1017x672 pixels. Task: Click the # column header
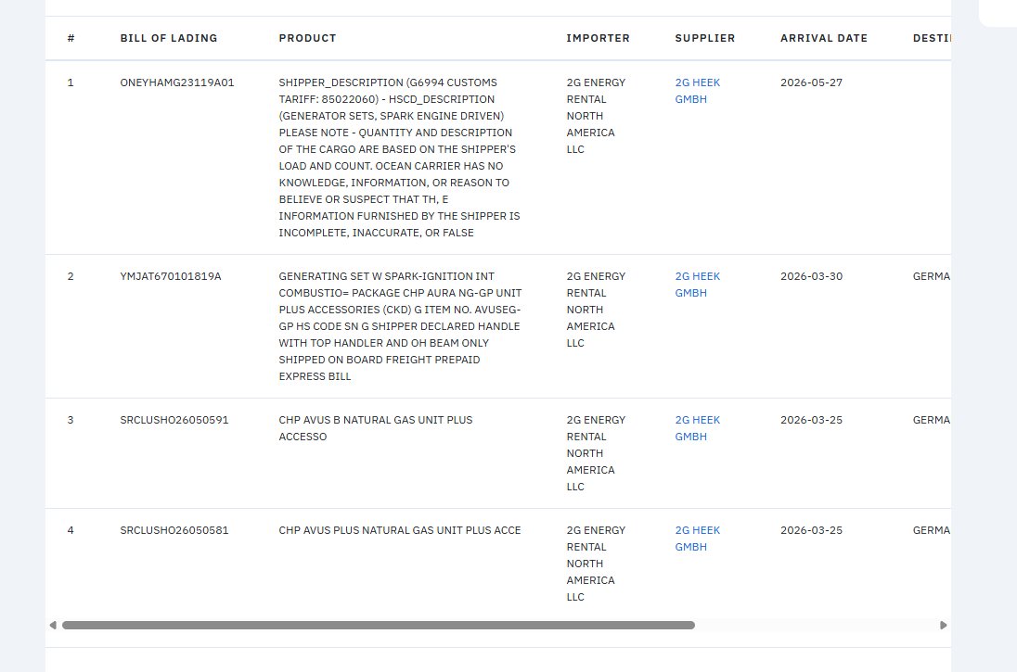coord(71,38)
